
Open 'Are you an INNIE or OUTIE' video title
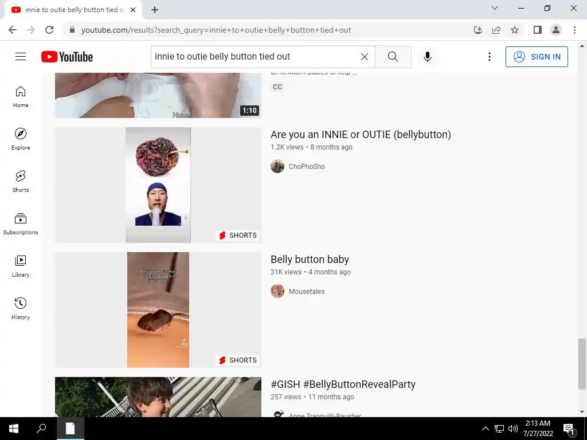tap(361, 134)
